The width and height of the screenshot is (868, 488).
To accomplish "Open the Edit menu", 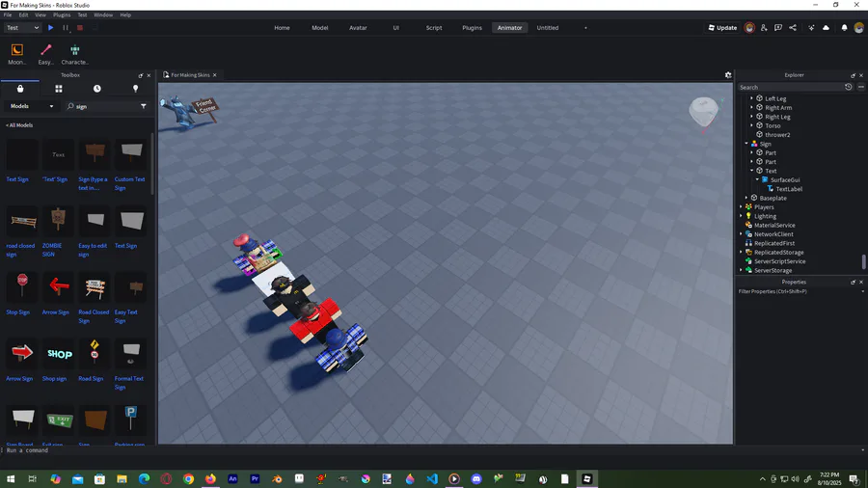I will [x=23, y=14].
